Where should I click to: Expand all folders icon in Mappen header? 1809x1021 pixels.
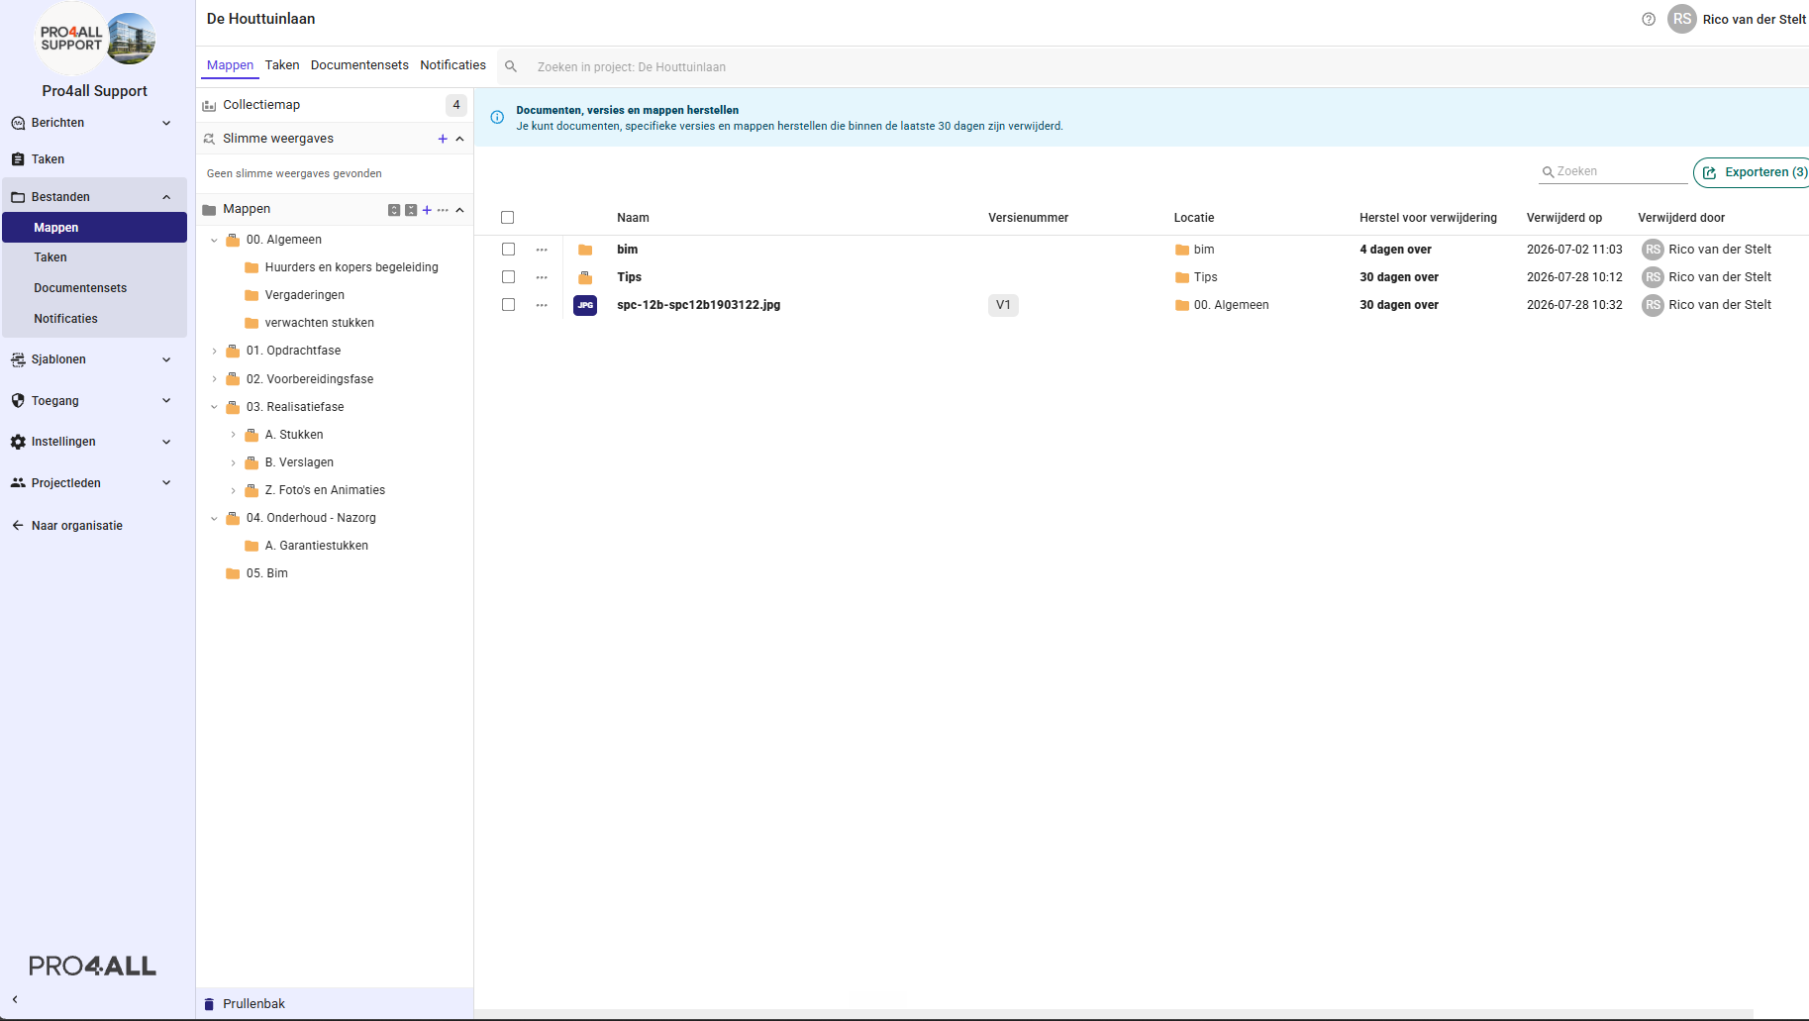tap(394, 210)
